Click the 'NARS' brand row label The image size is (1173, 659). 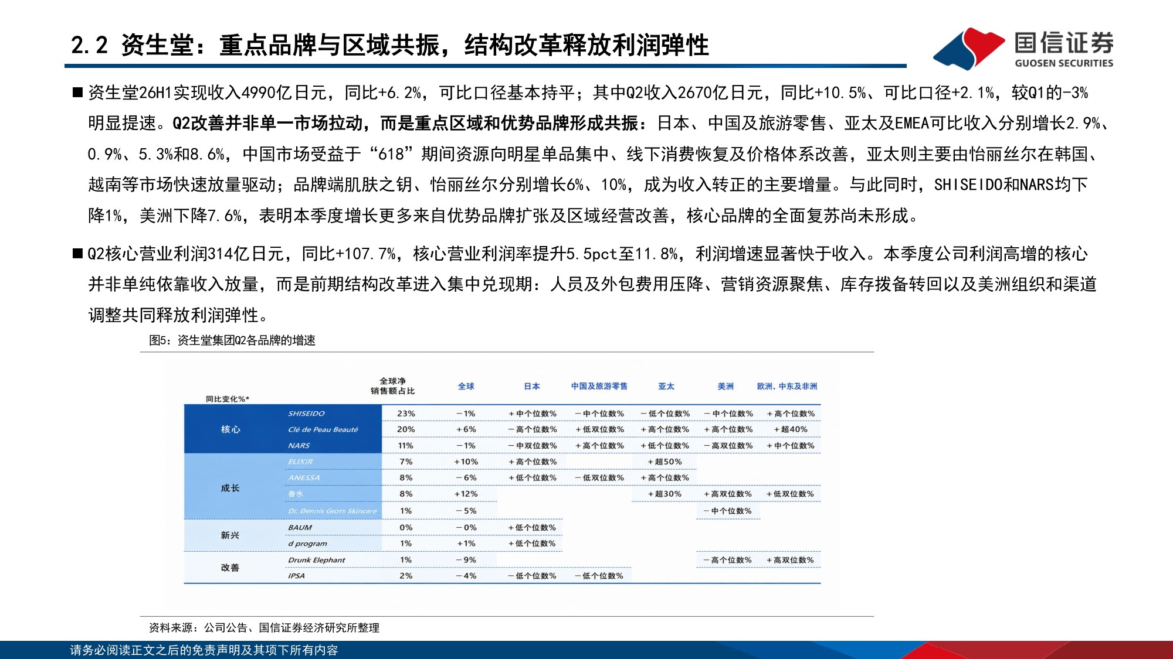(x=299, y=446)
